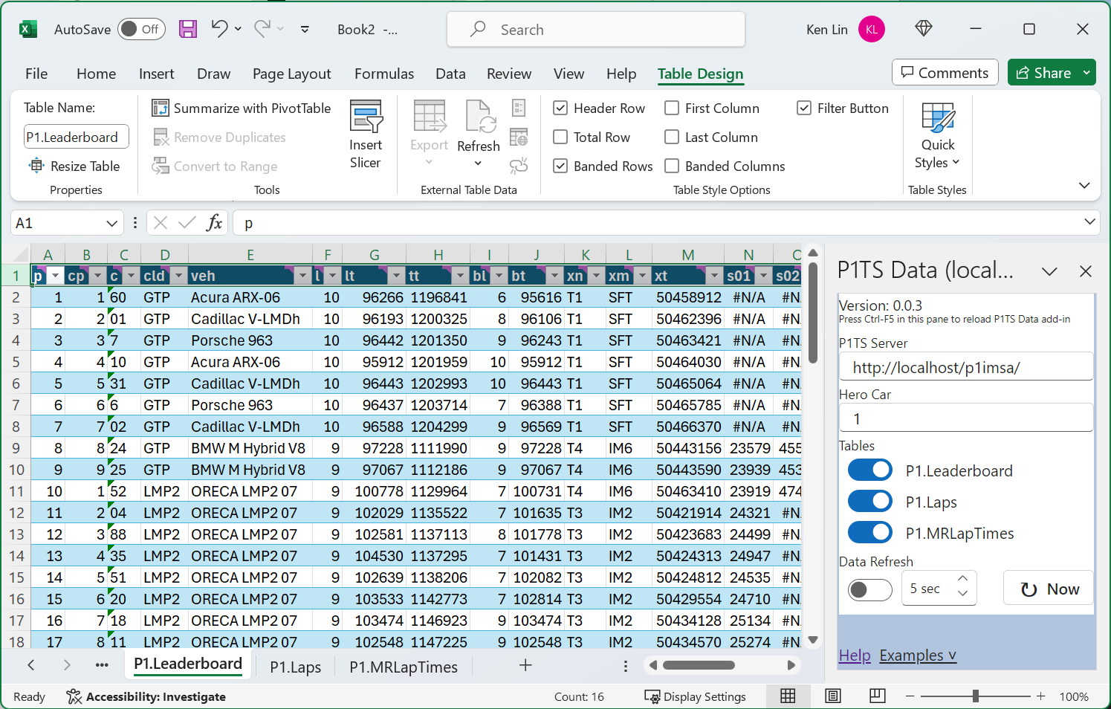The width and height of the screenshot is (1111, 709).
Task: Click the formula bar enter checkmark icon
Action: 187,223
